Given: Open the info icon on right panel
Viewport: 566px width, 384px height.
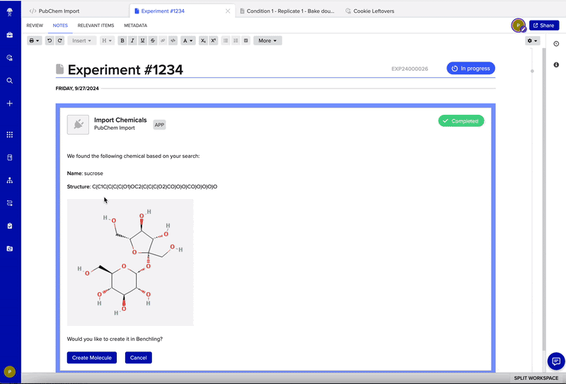Looking at the screenshot, I should 556,64.
